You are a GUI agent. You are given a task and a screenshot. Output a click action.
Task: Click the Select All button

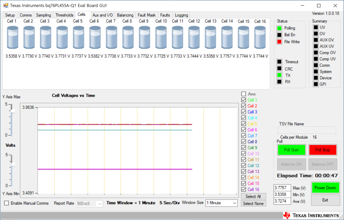(253, 196)
